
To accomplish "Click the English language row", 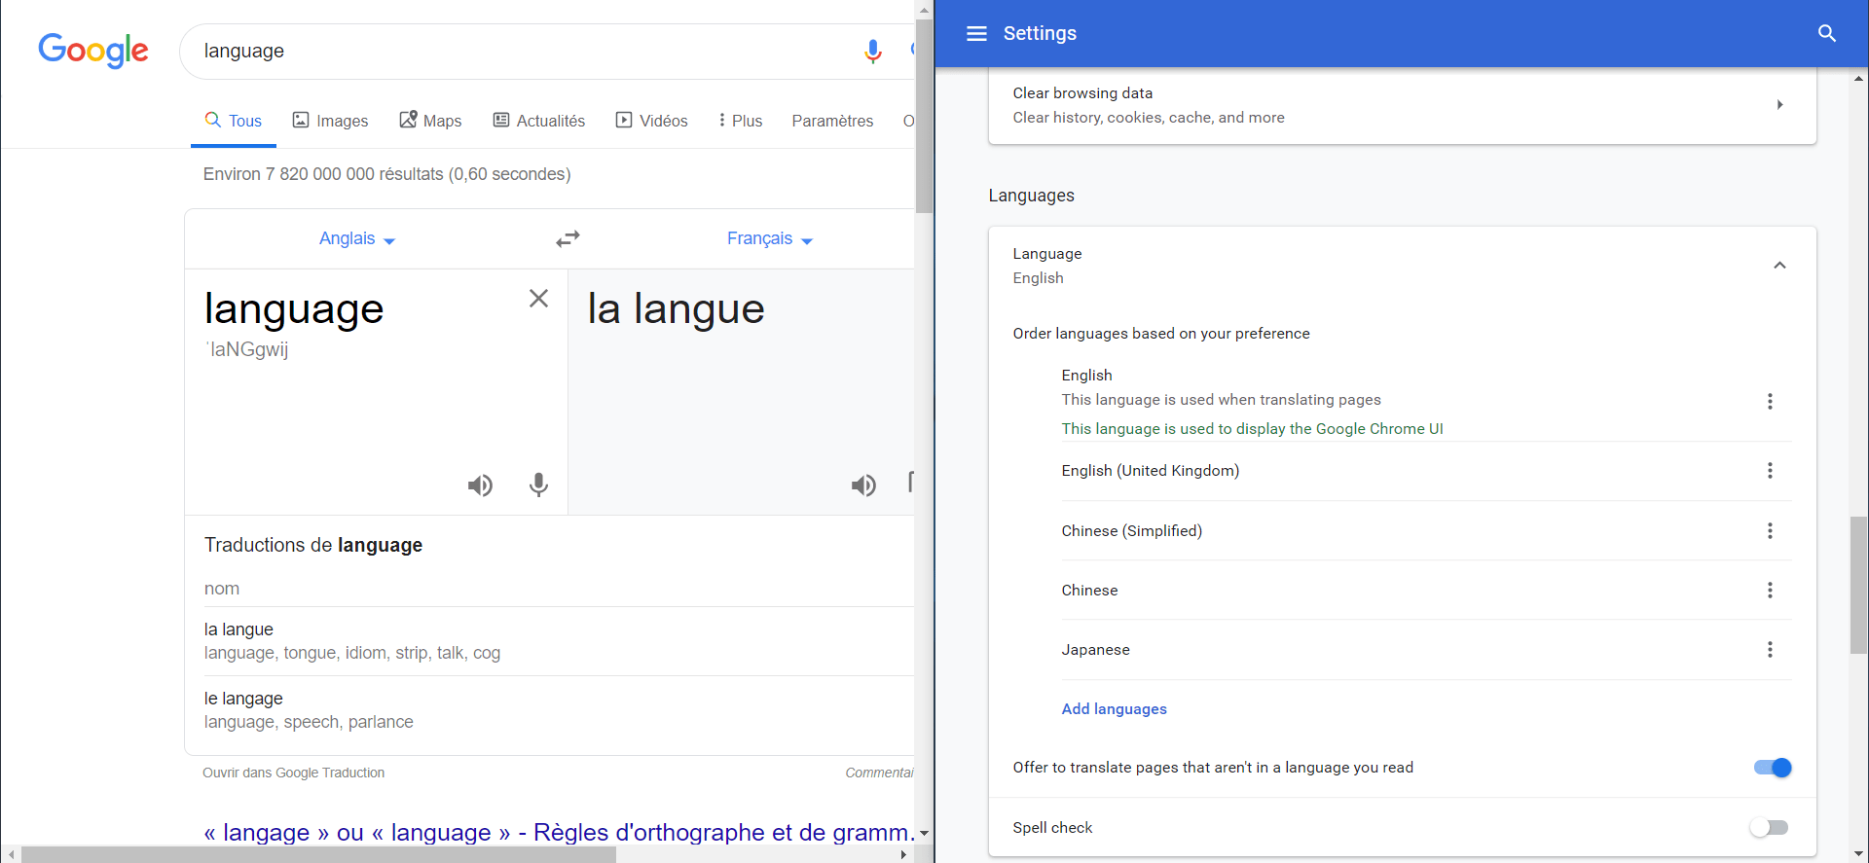I will coord(1426,402).
